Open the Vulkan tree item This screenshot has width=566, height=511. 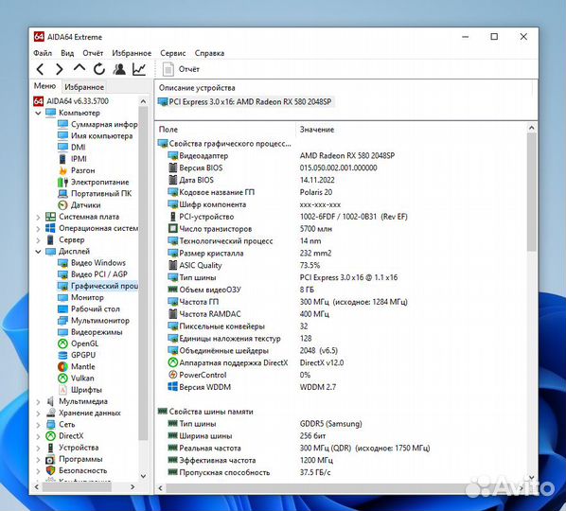click(76, 379)
